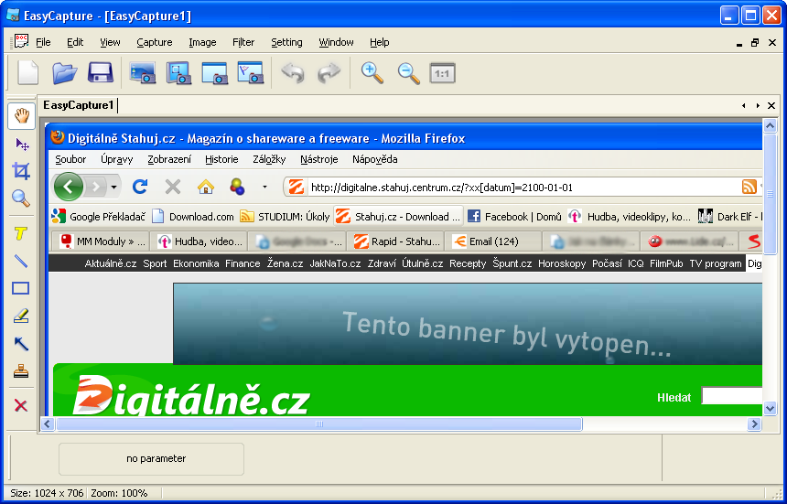Open an image file with folder icon
Viewport: 787px width, 504px height.
coord(65,72)
